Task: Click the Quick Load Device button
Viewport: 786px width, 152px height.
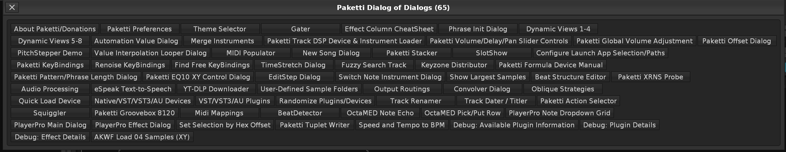Action: [x=50, y=101]
